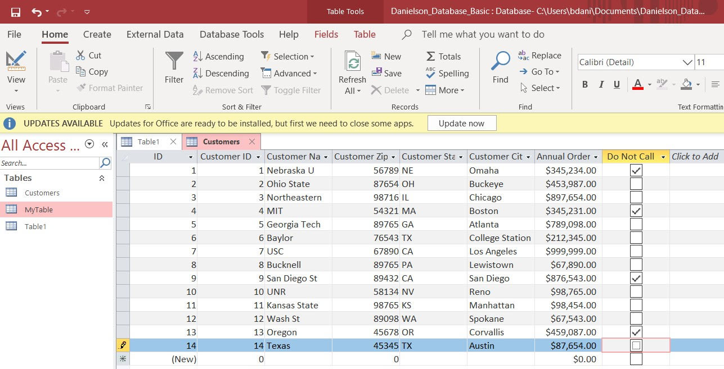Viewport: 724px width, 369px height.
Task: Create a New record
Action: click(387, 56)
